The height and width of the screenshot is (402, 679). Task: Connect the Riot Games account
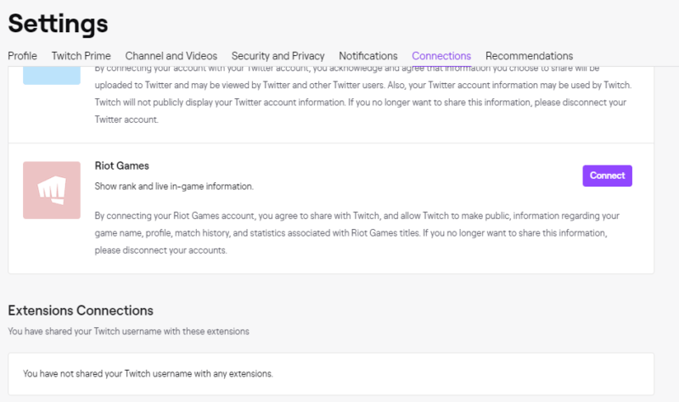tap(607, 176)
